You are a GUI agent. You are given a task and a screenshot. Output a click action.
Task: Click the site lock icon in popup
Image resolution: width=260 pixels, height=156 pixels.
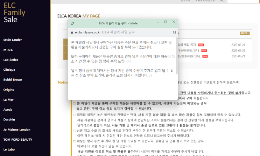(72, 32)
